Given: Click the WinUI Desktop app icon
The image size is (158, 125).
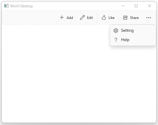Looking at the screenshot, I should [x=6, y=6].
